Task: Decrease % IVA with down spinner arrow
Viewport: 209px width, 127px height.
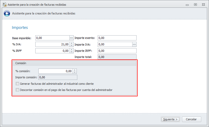Action: pos(72,45)
